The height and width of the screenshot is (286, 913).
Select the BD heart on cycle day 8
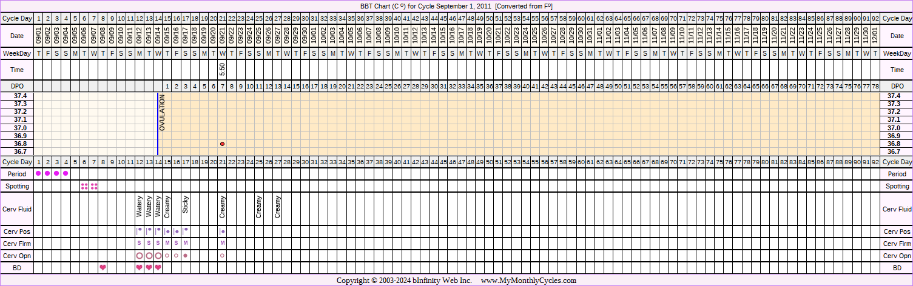click(x=103, y=267)
